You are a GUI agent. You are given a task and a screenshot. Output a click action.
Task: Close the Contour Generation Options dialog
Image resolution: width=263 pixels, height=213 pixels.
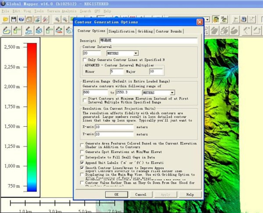point(199,22)
